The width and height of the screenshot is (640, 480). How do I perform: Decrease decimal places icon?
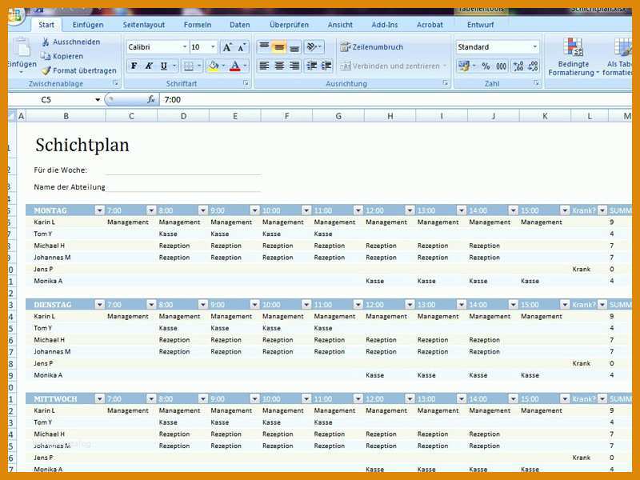point(533,66)
